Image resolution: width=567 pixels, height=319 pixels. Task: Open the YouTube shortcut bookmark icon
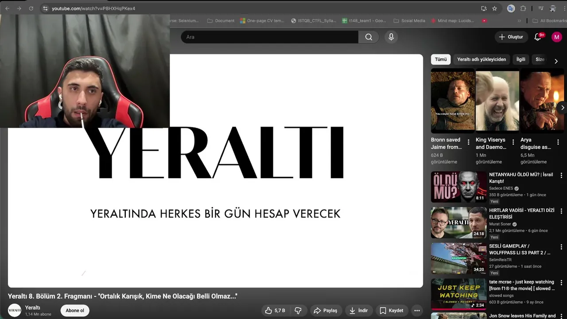pos(484,20)
